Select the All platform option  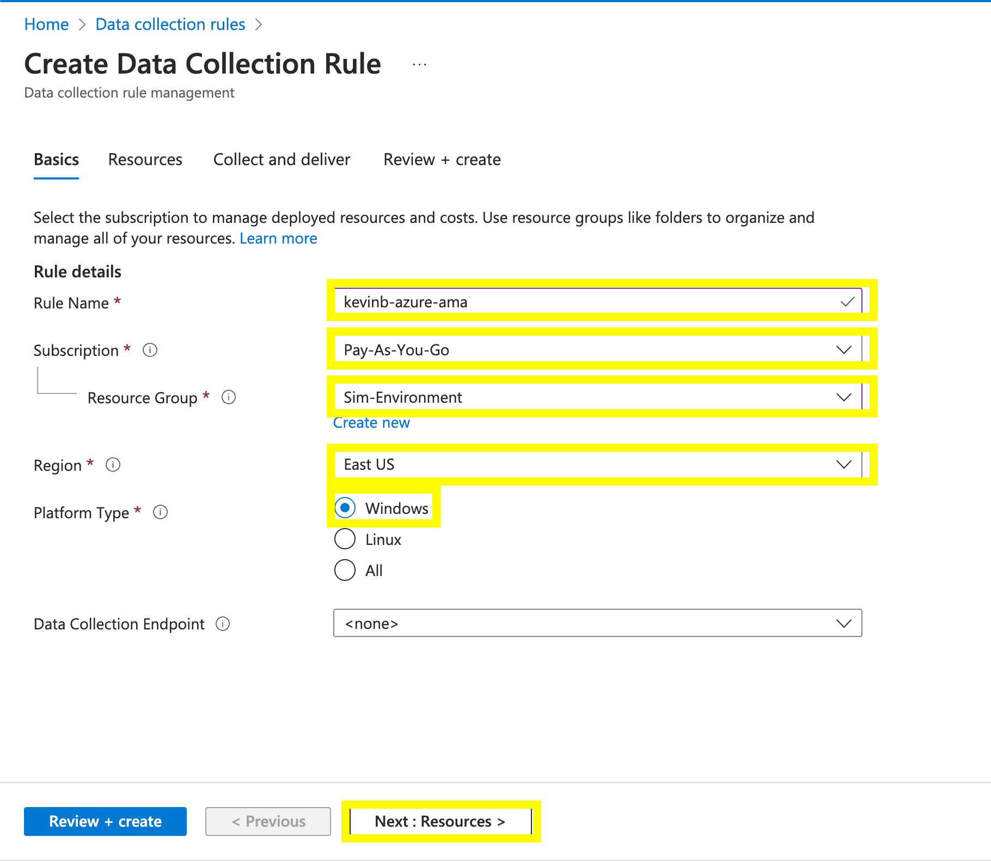point(345,570)
